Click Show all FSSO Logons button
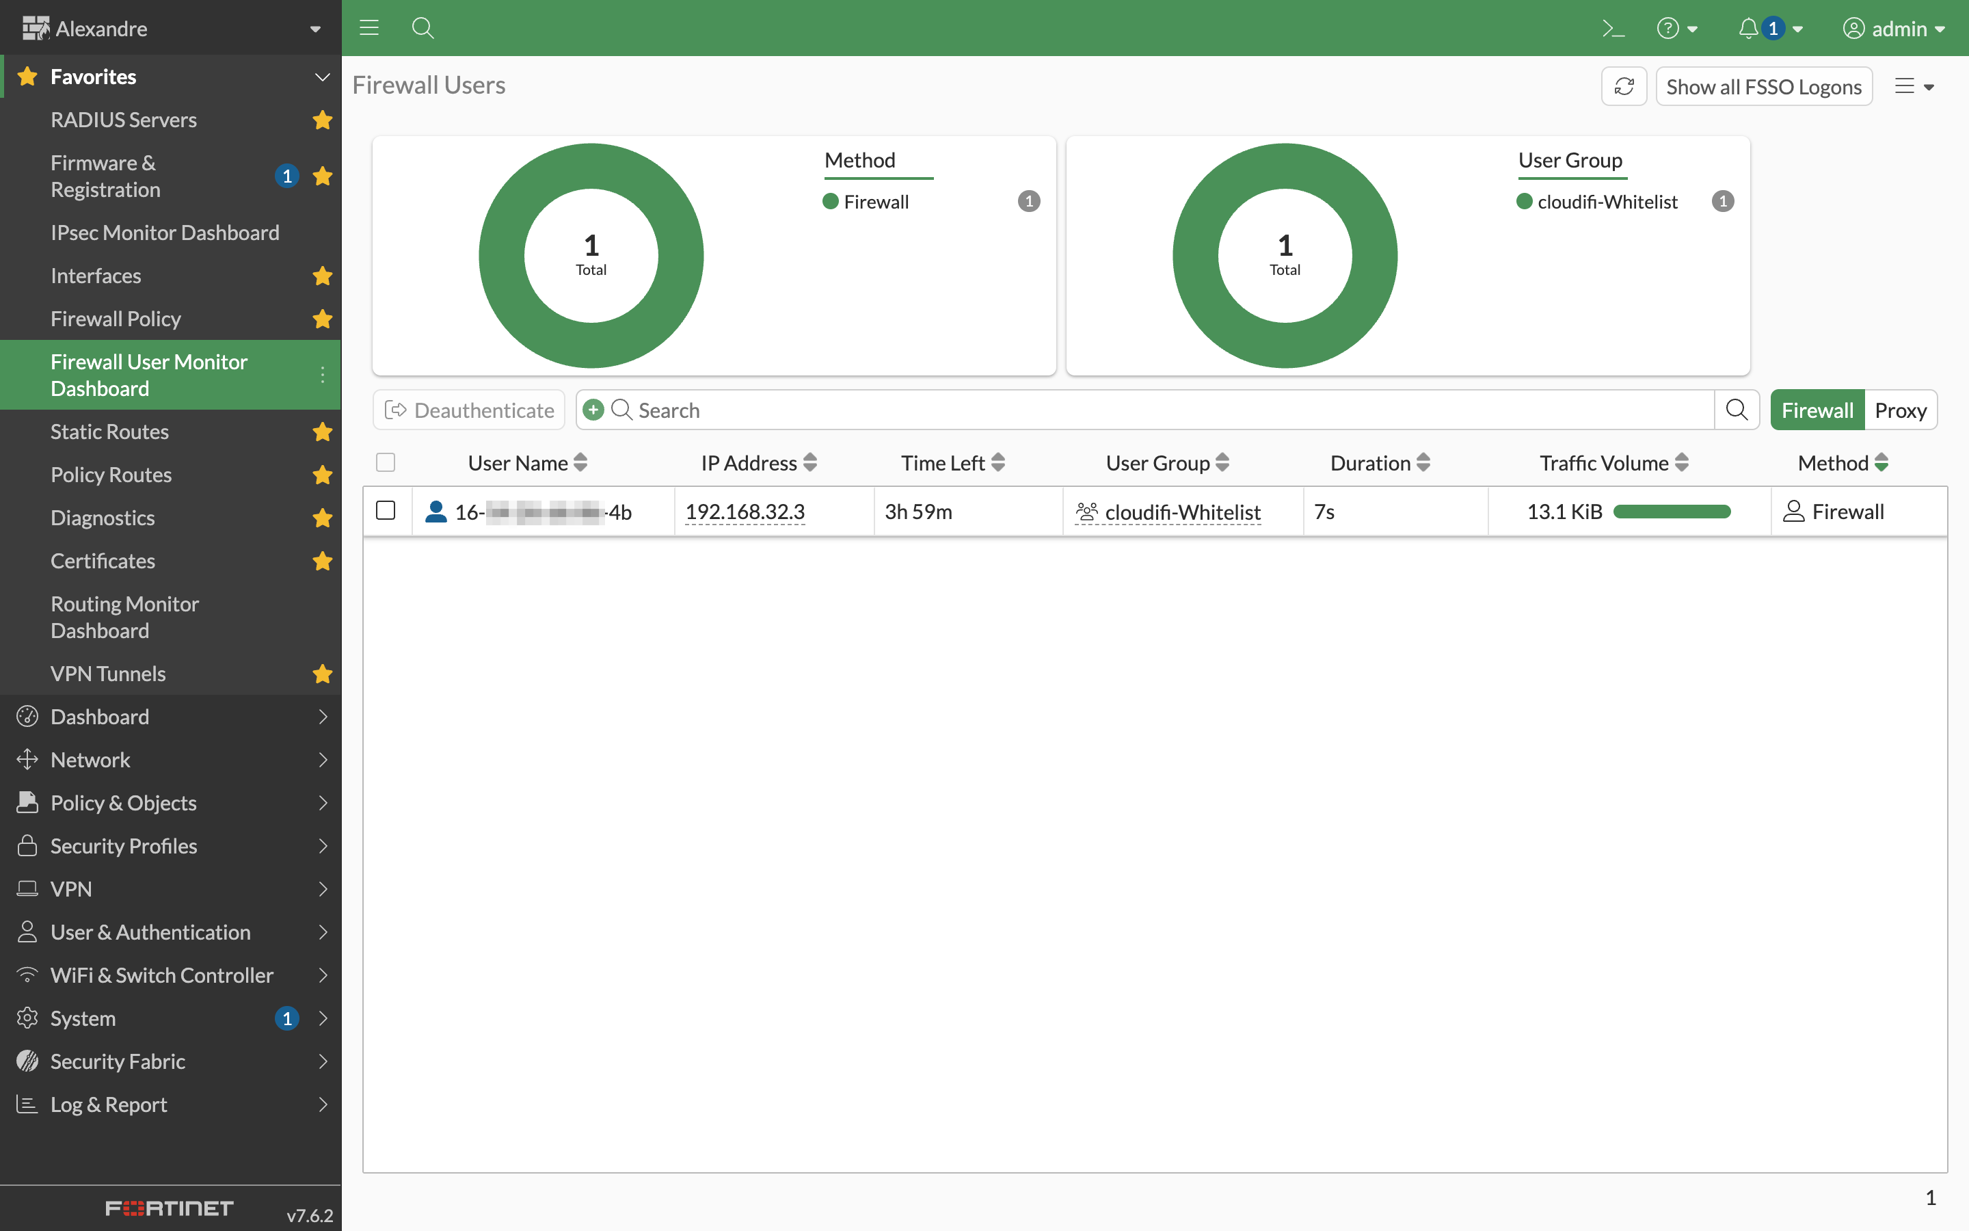This screenshot has height=1231, width=1969. 1763,86
